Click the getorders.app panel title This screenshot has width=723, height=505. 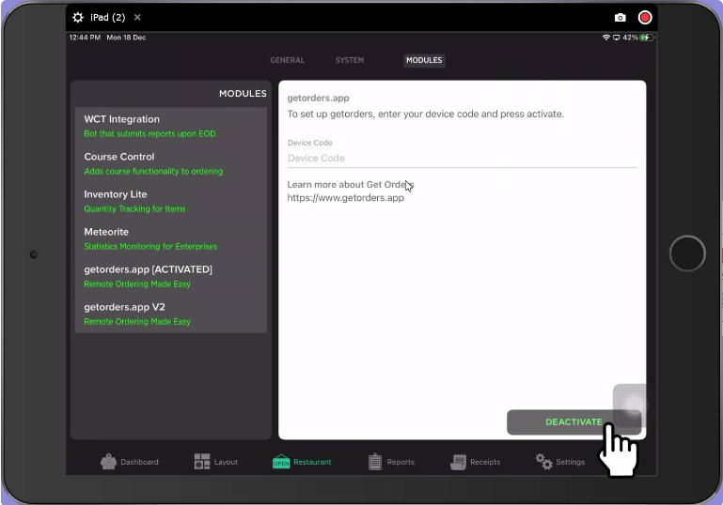click(318, 98)
